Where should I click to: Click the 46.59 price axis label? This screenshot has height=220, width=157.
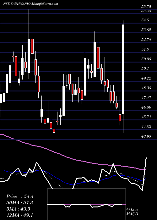pyautogui.click(x=146, y=107)
